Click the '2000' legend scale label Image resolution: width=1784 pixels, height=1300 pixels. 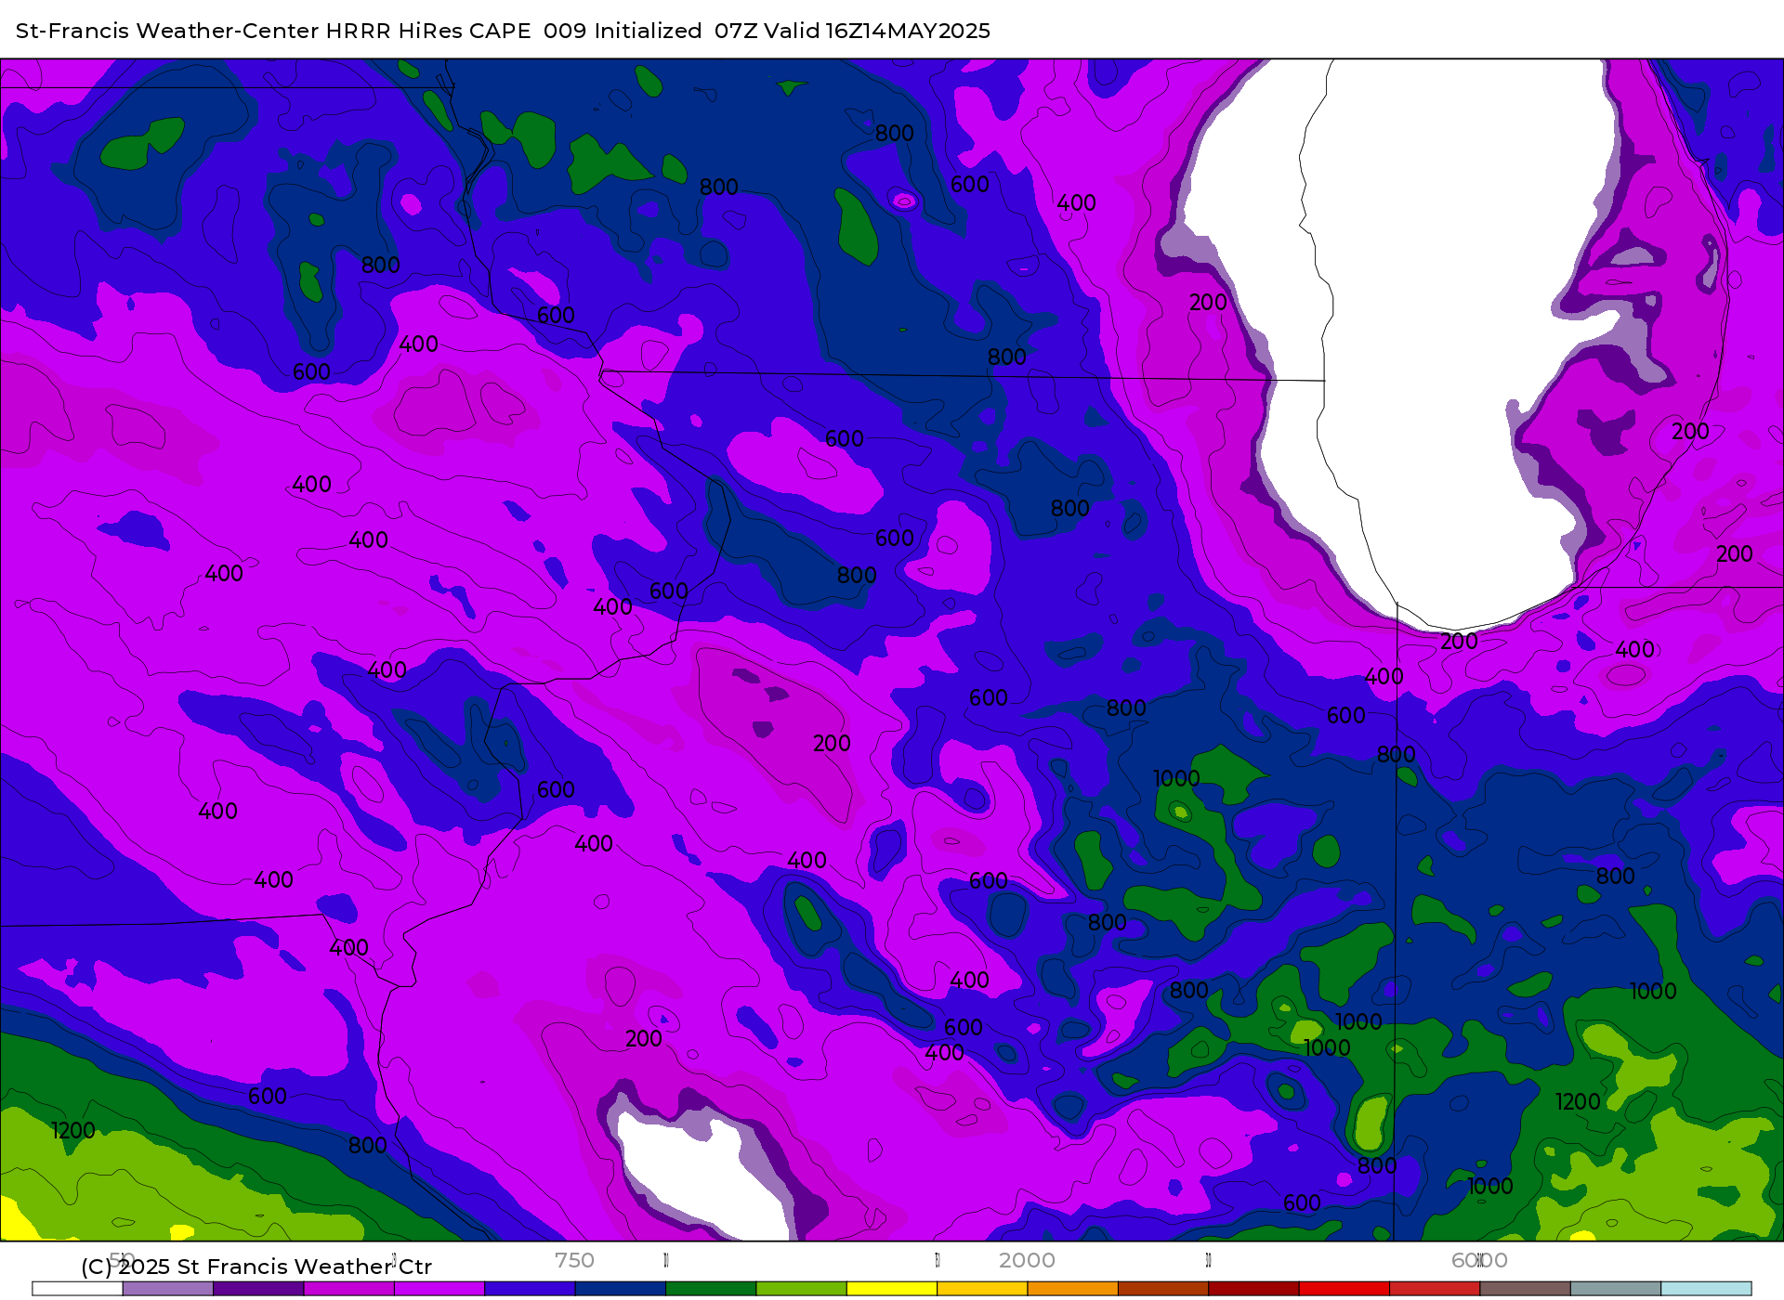[1027, 1260]
